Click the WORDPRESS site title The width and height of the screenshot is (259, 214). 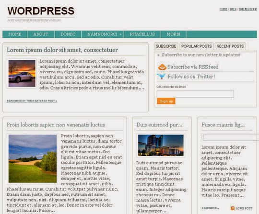[41, 11]
